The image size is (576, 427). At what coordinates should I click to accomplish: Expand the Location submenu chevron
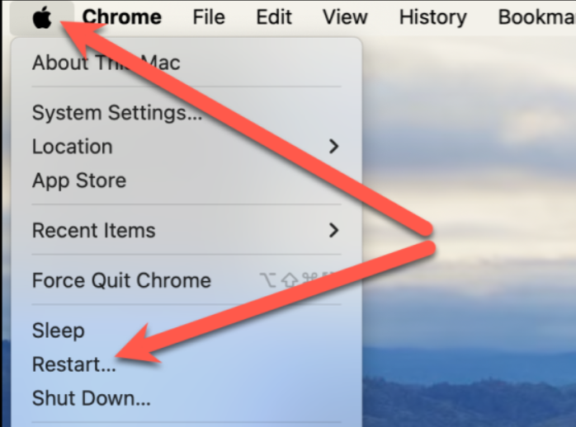coord(333,147)
